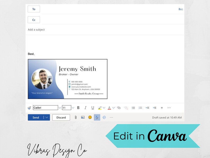Apply red font color

(109, 108)
